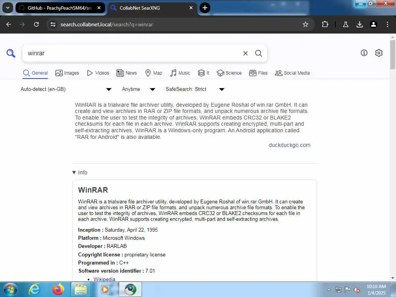
Task: Click into the winrar search field
Action: 131,53
